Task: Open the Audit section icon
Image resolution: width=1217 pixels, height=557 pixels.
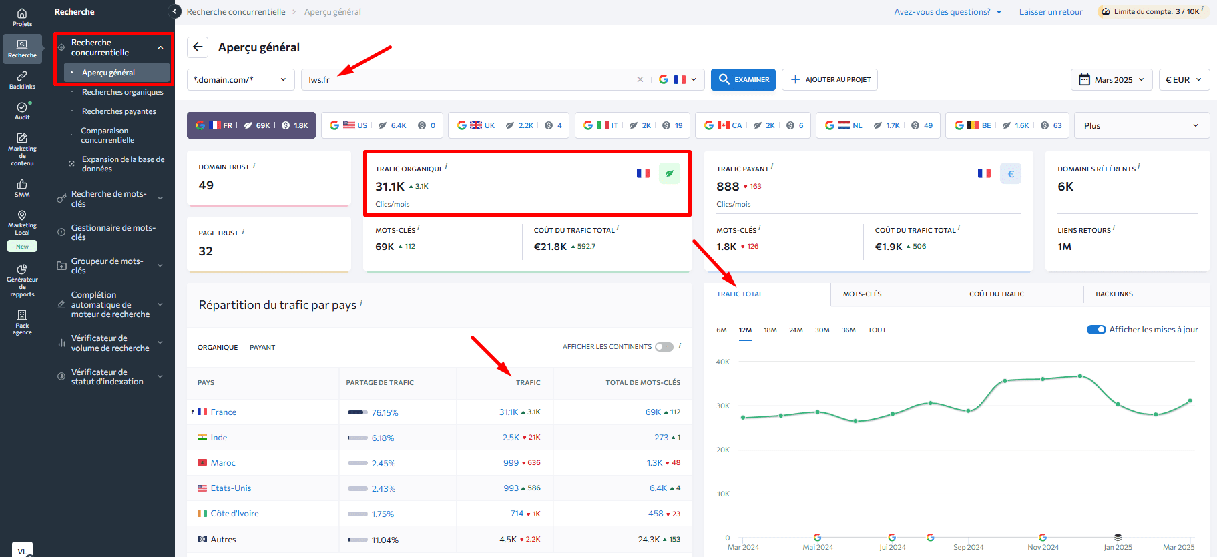Action: coord(22,111)
